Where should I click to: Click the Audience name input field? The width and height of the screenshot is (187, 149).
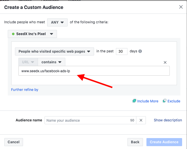(x=86, y=120)
